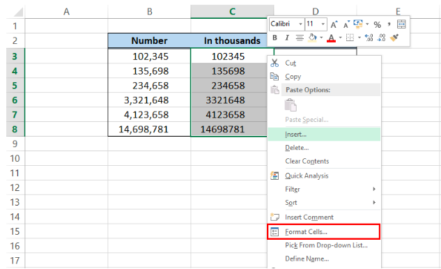
Task: Click the Decrease Font Size icon
Action: (x=346, y=24)
